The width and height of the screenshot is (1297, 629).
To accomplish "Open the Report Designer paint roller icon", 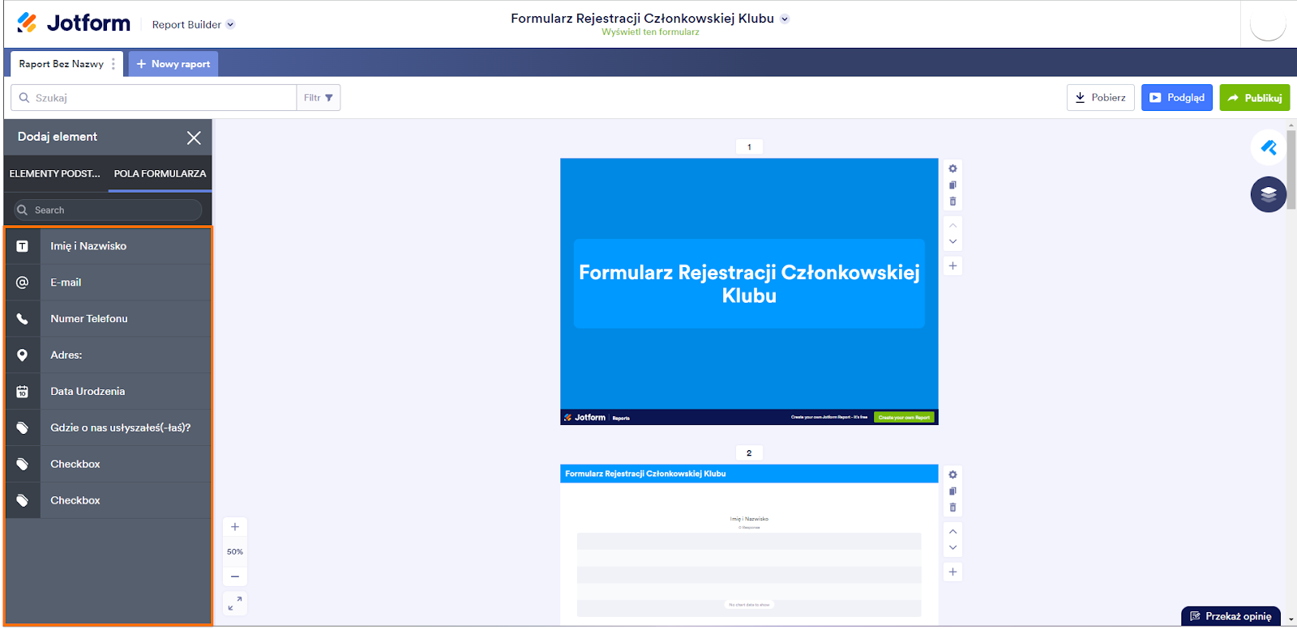I will pos(1269,148).
